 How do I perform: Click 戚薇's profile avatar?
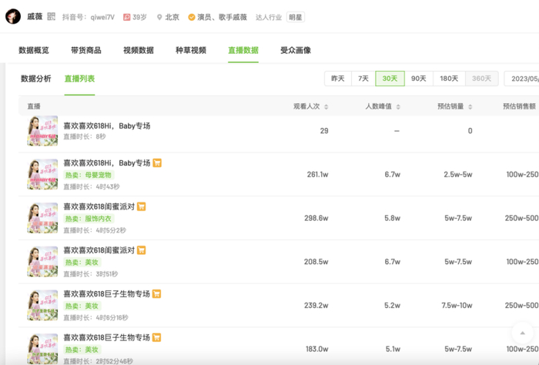(13, 17)
